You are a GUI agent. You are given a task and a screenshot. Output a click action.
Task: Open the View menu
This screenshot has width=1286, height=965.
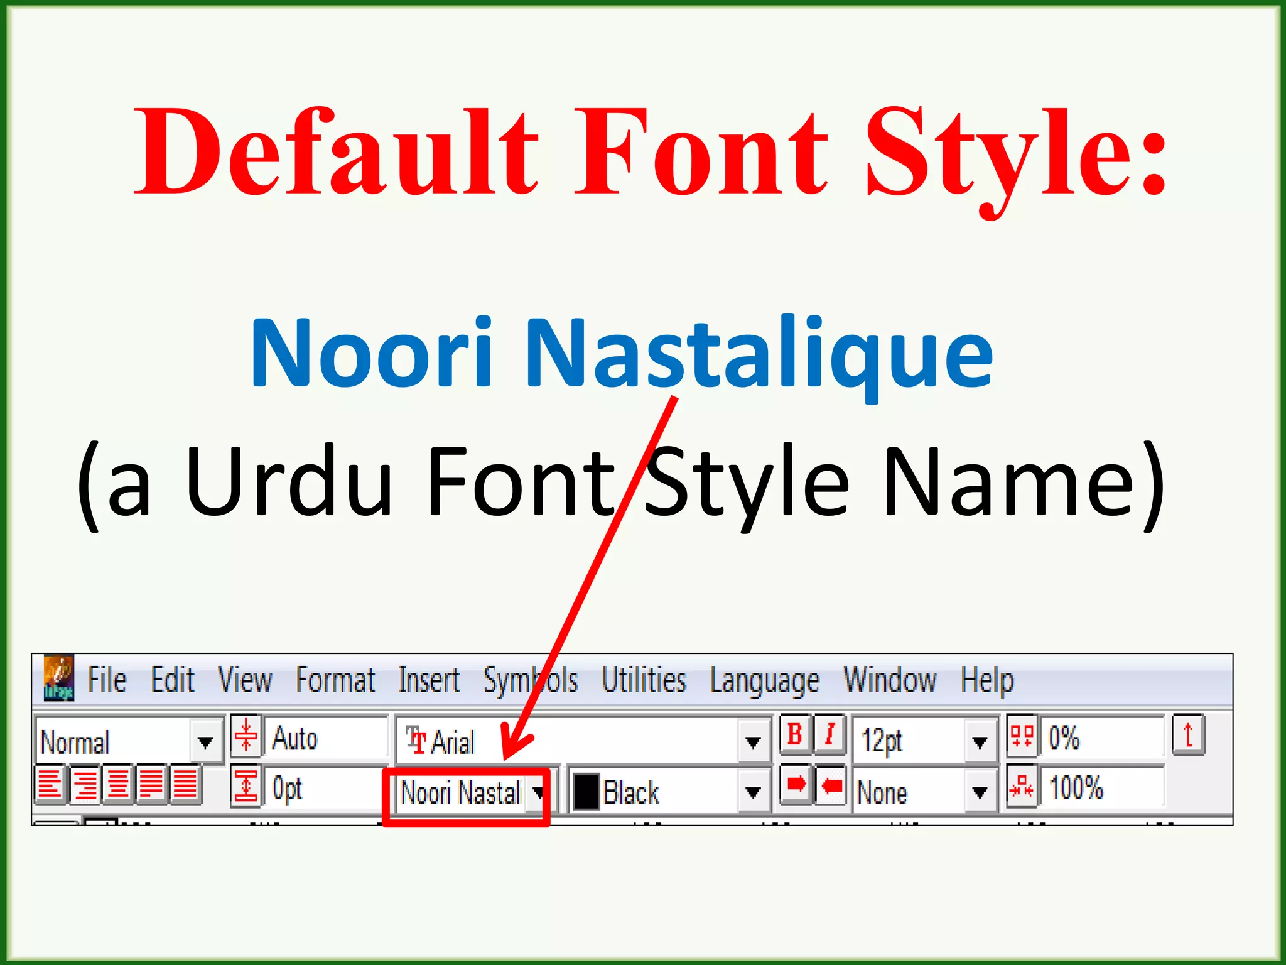(245, 680)
